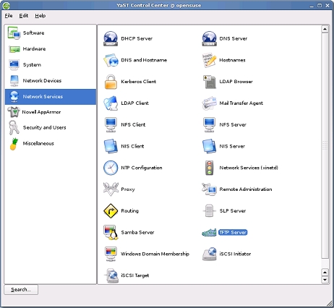Open Kerberos Client padlock icon
The width and height of the screenshot is (334, 308).
coord(111,82)
